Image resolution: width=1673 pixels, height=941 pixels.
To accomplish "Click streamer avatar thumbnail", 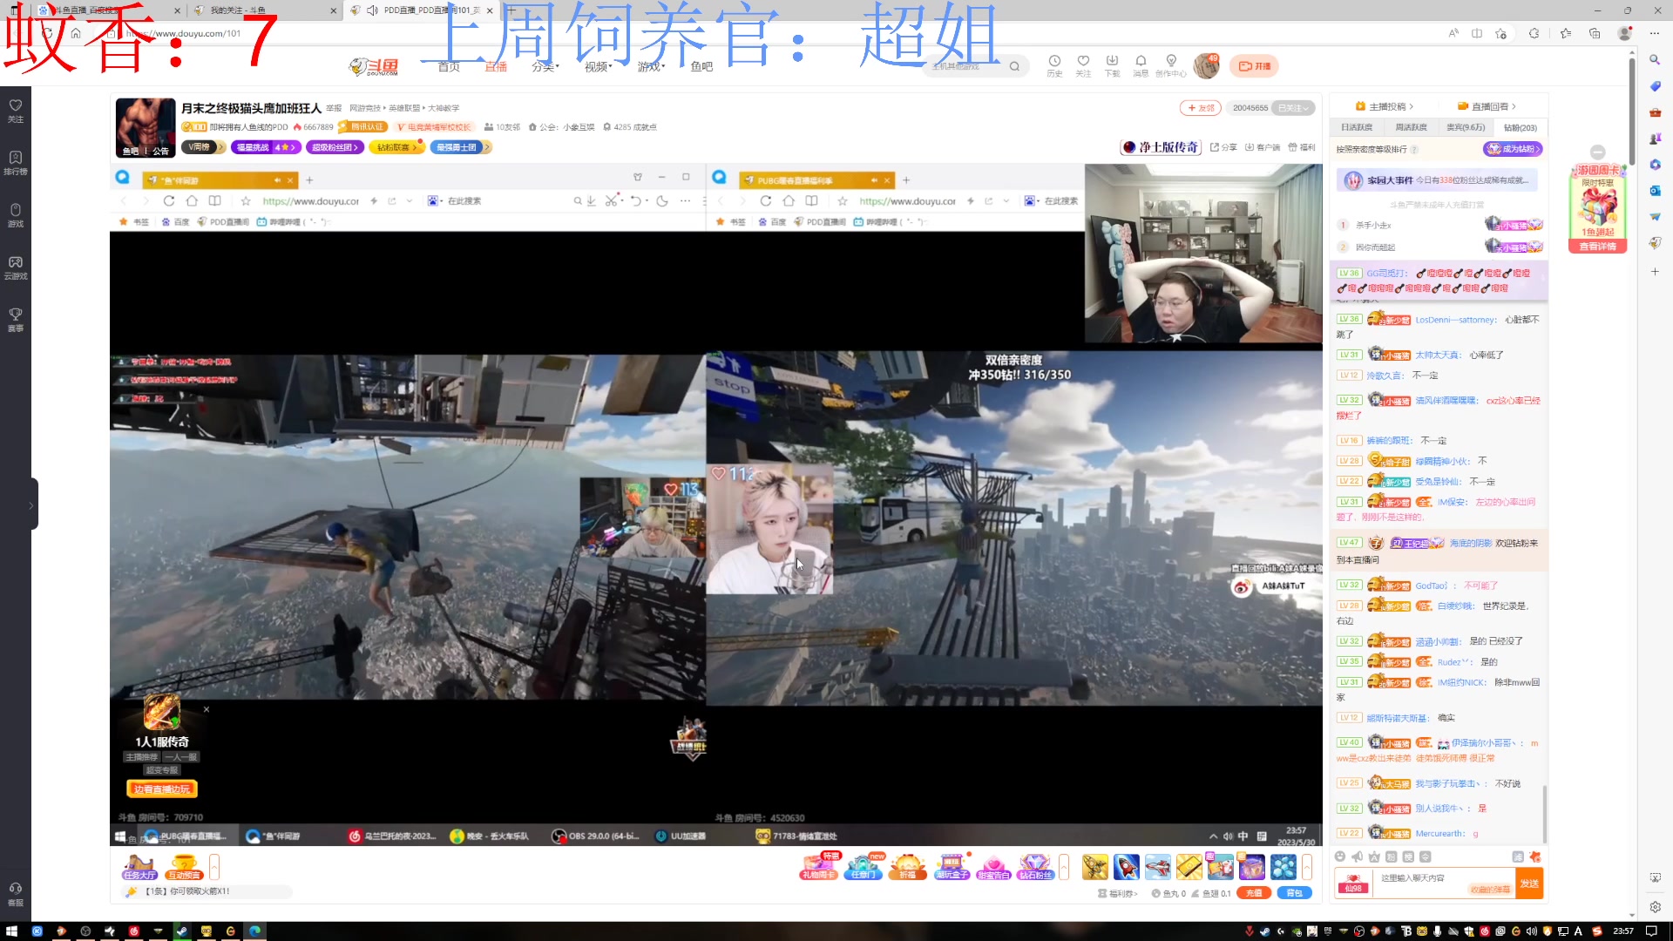I will click(146, 127).
